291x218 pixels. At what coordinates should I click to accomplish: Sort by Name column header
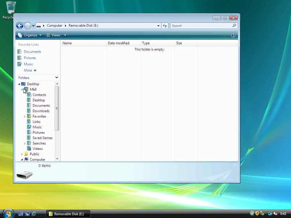point(83,43)
